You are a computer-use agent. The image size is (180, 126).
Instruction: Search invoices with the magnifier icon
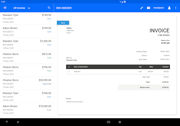click(49, 8)
